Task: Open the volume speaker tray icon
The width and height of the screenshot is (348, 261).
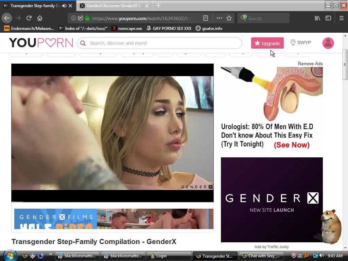Action: tap(321, 256)
